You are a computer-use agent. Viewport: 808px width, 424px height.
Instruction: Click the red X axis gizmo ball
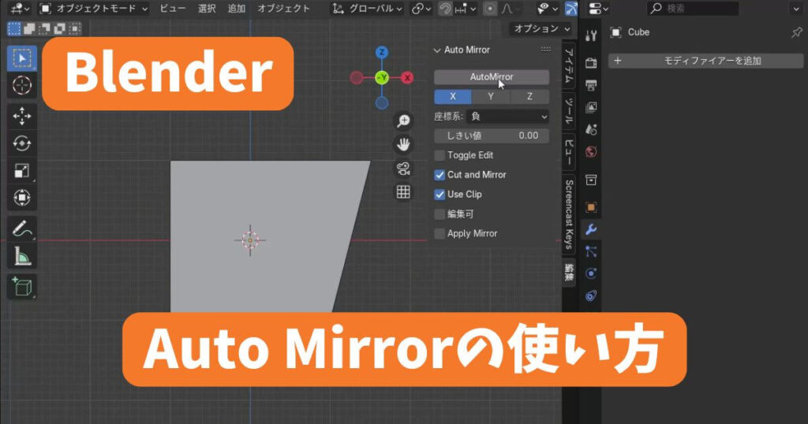pos(407,78)
